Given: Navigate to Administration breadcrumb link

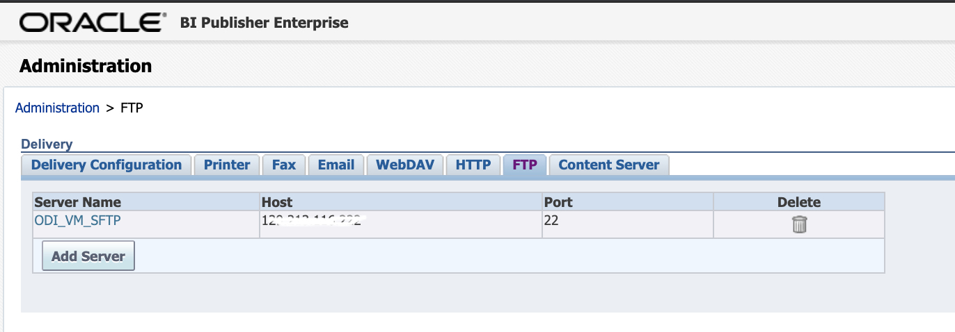Looking at the screenshot, I should (57, 108).
